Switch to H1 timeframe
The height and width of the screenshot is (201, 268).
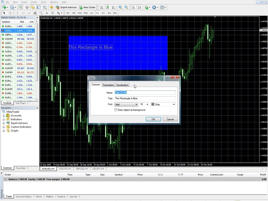point(92,13)
